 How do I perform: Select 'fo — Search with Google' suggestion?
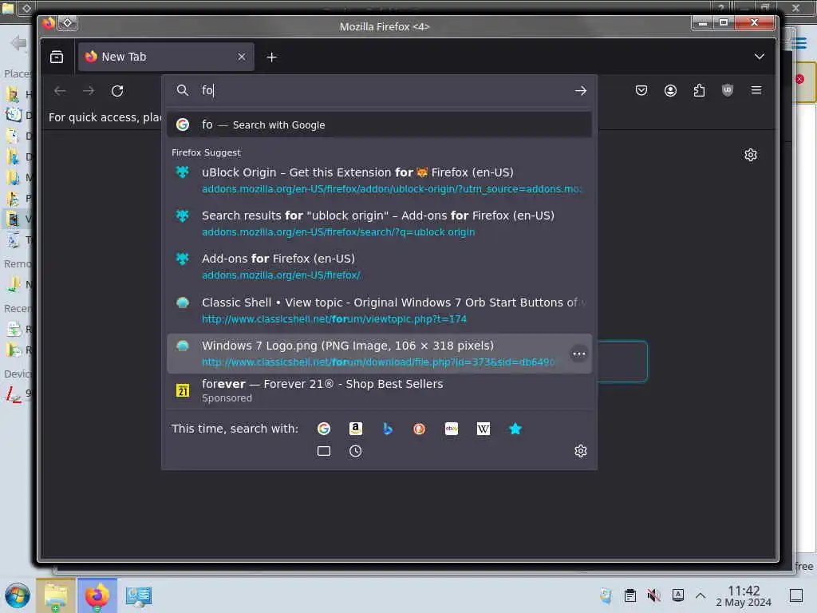point(379,125)
